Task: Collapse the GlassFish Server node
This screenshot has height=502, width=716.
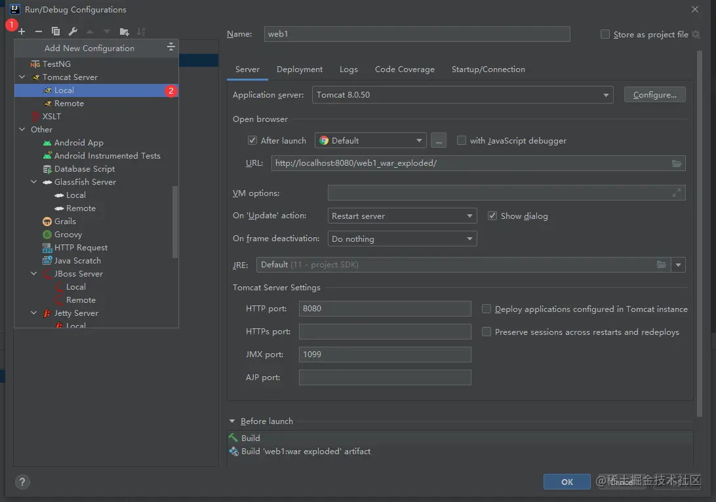Action: tap(34, 182)
